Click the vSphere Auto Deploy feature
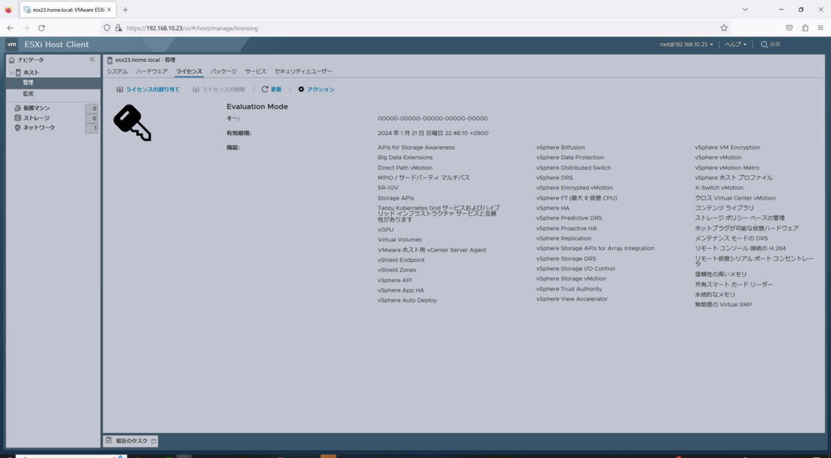 (x=407, y=301)
